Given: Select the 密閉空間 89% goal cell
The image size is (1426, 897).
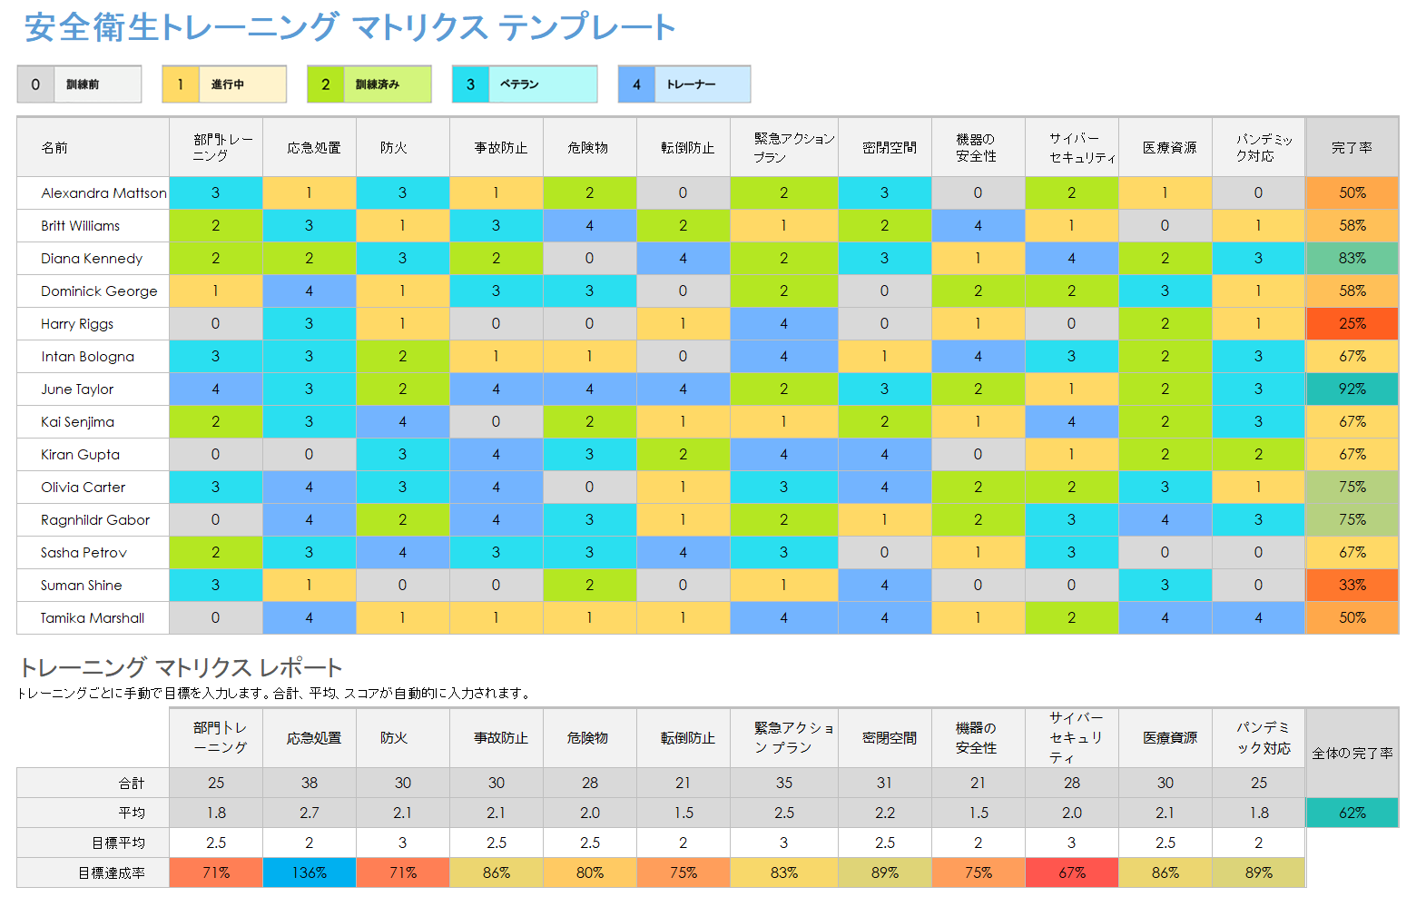Looking at the screenshot, I should pyautogui.click(x=885, y=872).
